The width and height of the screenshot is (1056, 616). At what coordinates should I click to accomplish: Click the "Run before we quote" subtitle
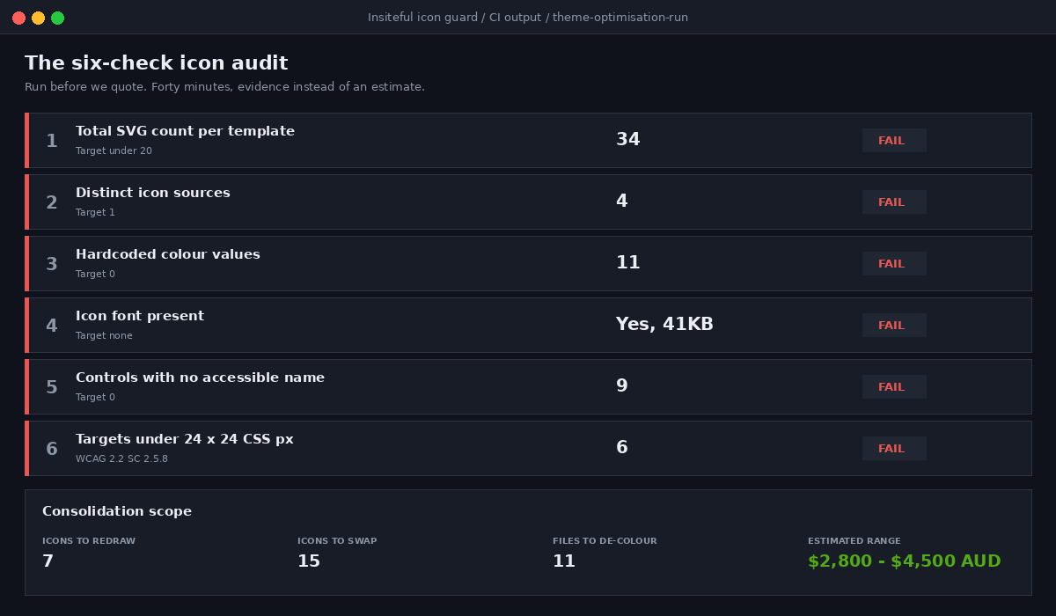[x=224, y=87]
